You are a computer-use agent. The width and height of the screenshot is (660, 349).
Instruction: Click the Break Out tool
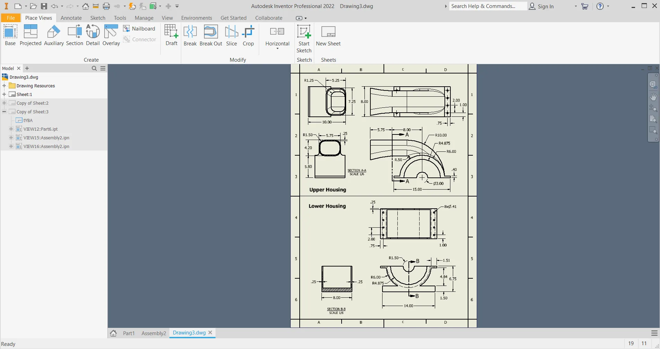coord(211,35)
